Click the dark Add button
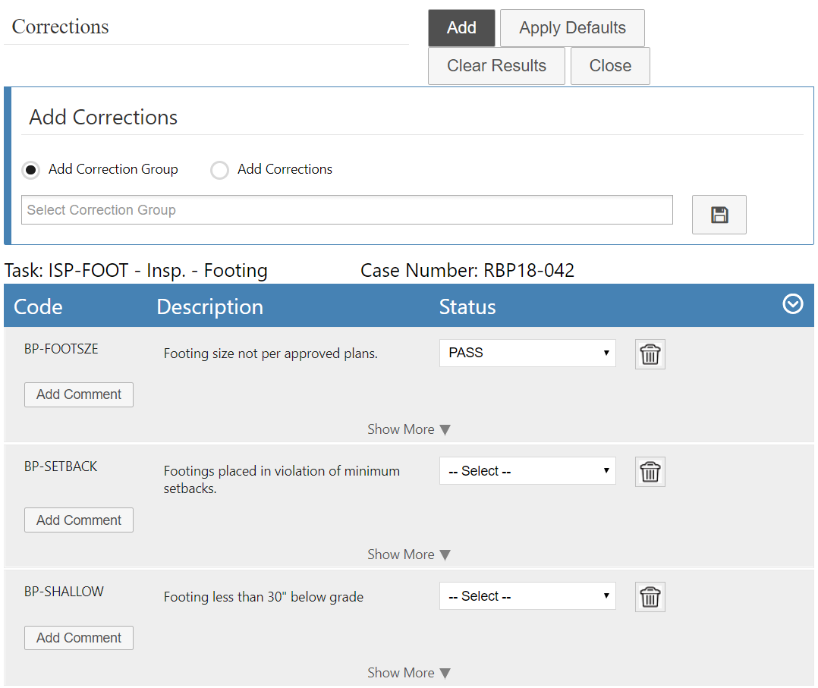The width and height of the screenshot is (818, 688). click(461, 27)
